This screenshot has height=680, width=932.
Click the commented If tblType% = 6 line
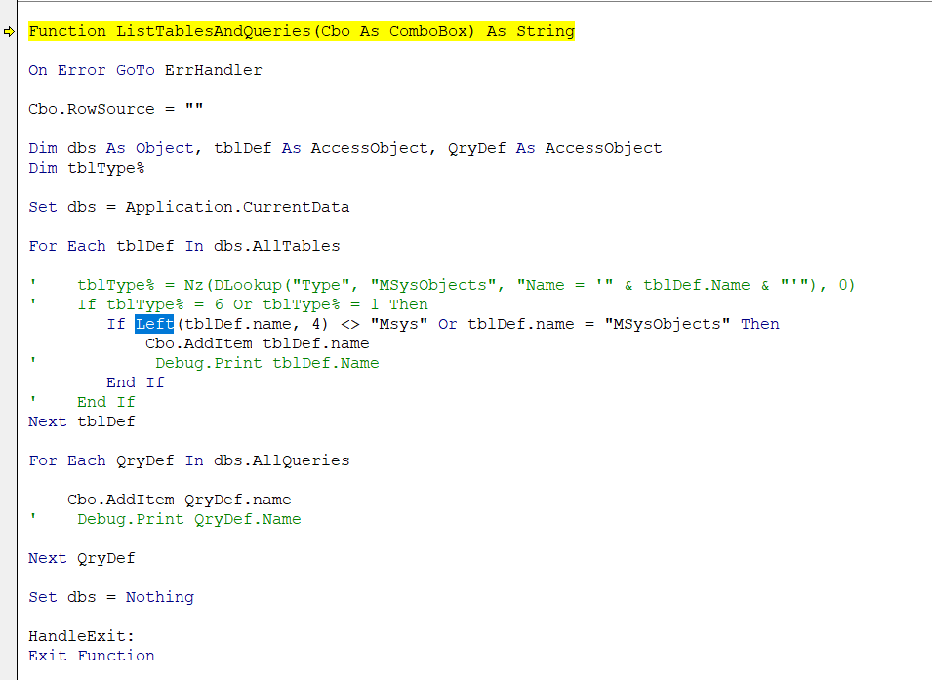coord(228,304)
